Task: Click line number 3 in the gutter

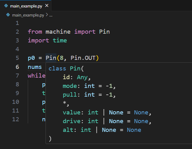Action: (x=17, y=41)
